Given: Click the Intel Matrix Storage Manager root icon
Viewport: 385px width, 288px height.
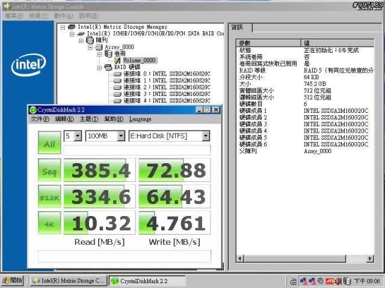Looking at the screenshot, I should (x=72, y=26).
